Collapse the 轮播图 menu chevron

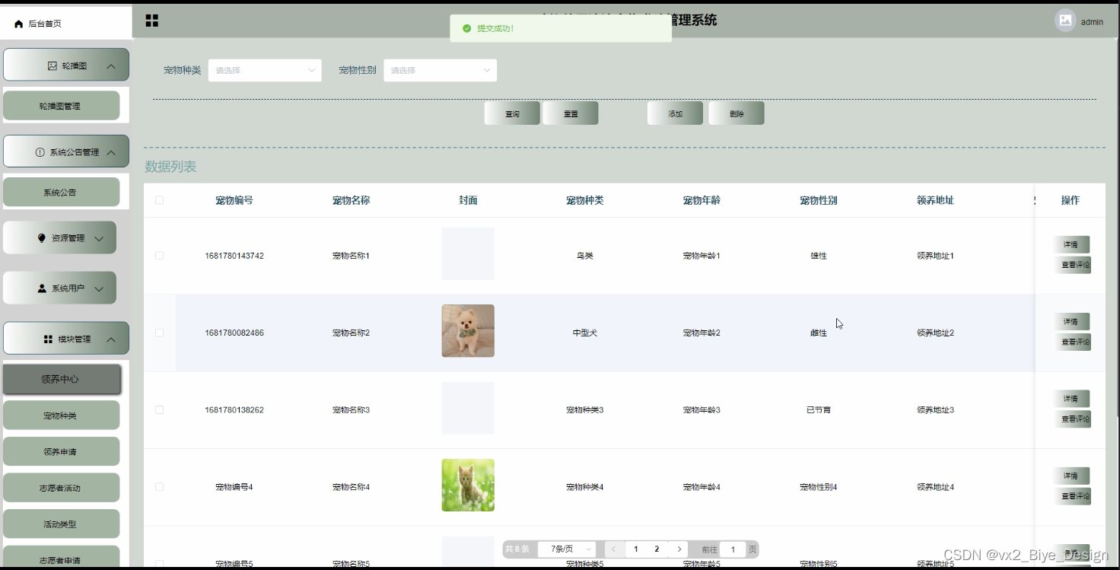(x=111, y=66)
